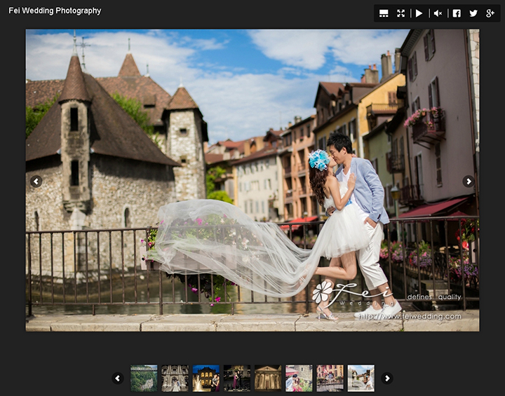This screenshot has height=396, width=505.
Task: Select the last thumbnail with flowing veil
Action: tap(361, 378)
